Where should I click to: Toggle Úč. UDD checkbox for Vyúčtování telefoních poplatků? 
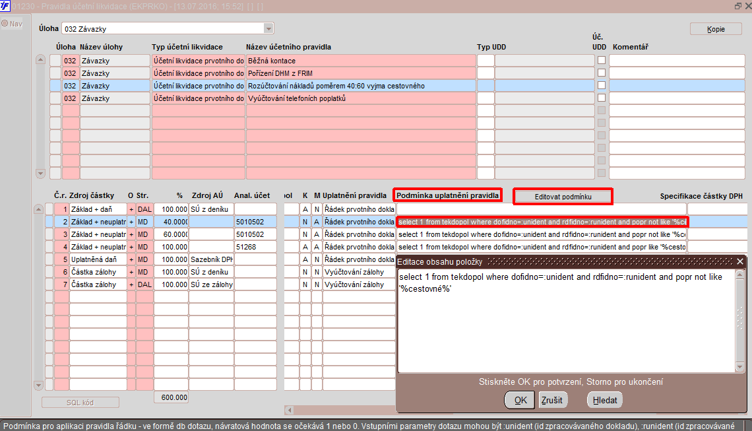[x=602, y=98]
